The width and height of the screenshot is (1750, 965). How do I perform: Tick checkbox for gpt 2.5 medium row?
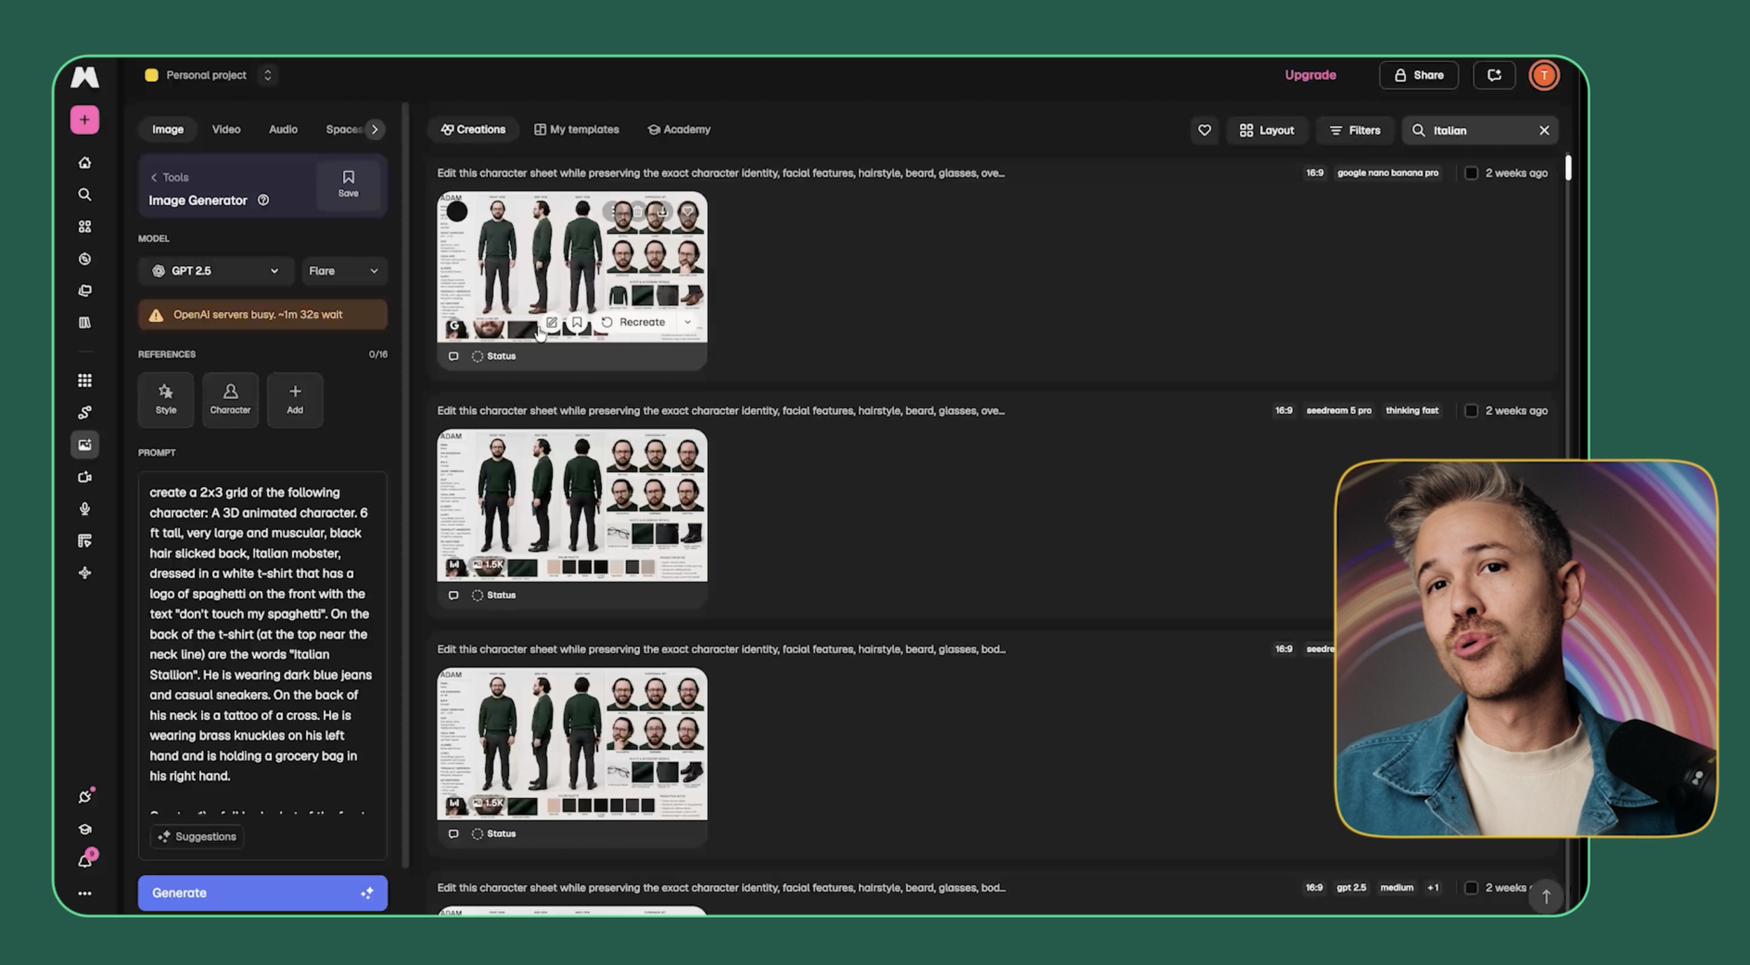click(1471, 888)
